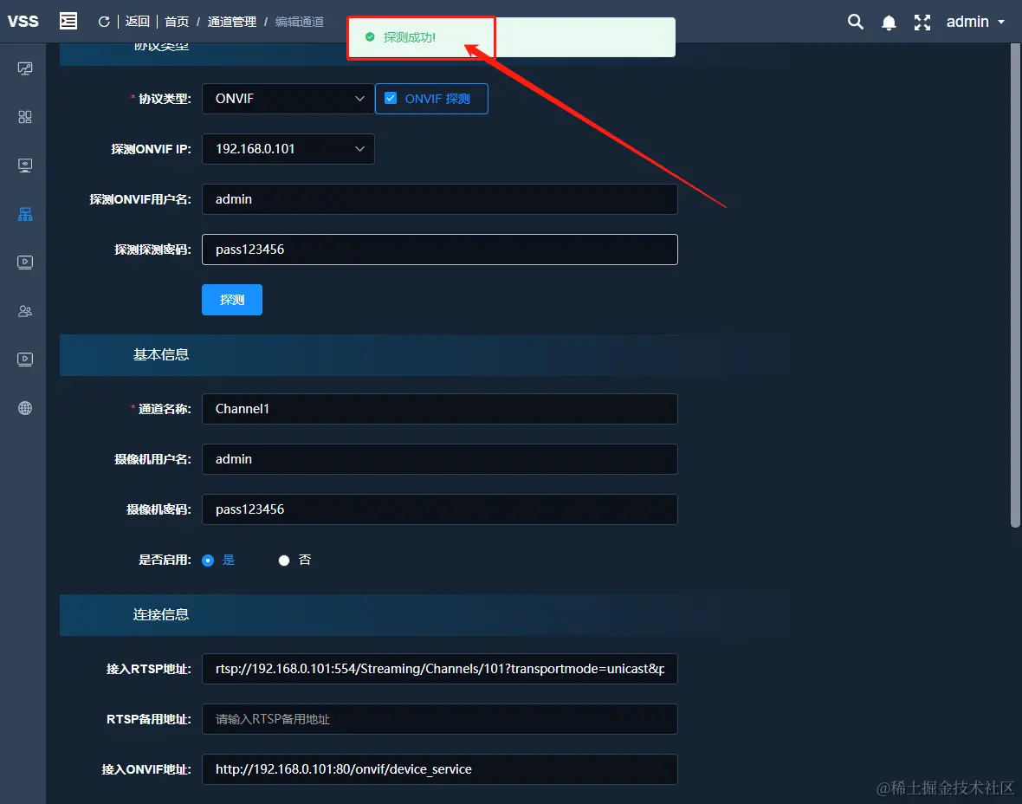1022x804 pixels.
Task: Toggle fullscreen via the expand icon
Action: [x=922, y=22]
